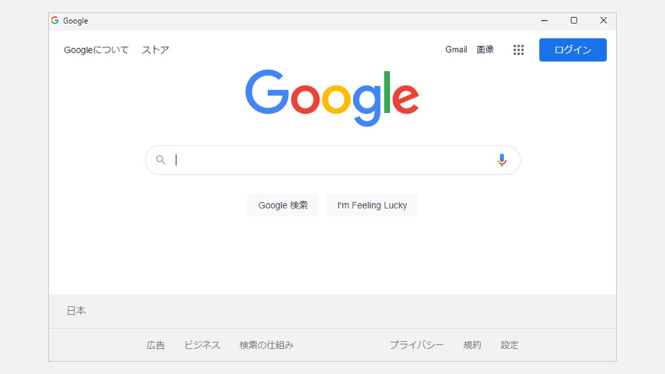The height and width of the screenshot is (374, 665).
Task: Go to 画像 image search link
Action: (x=485, y=49)
